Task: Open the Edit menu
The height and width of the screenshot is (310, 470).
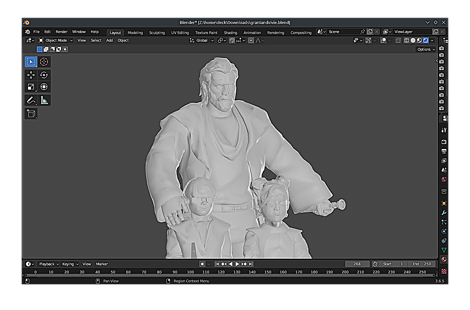Action: pyautogui.click(x=48, y=32)
